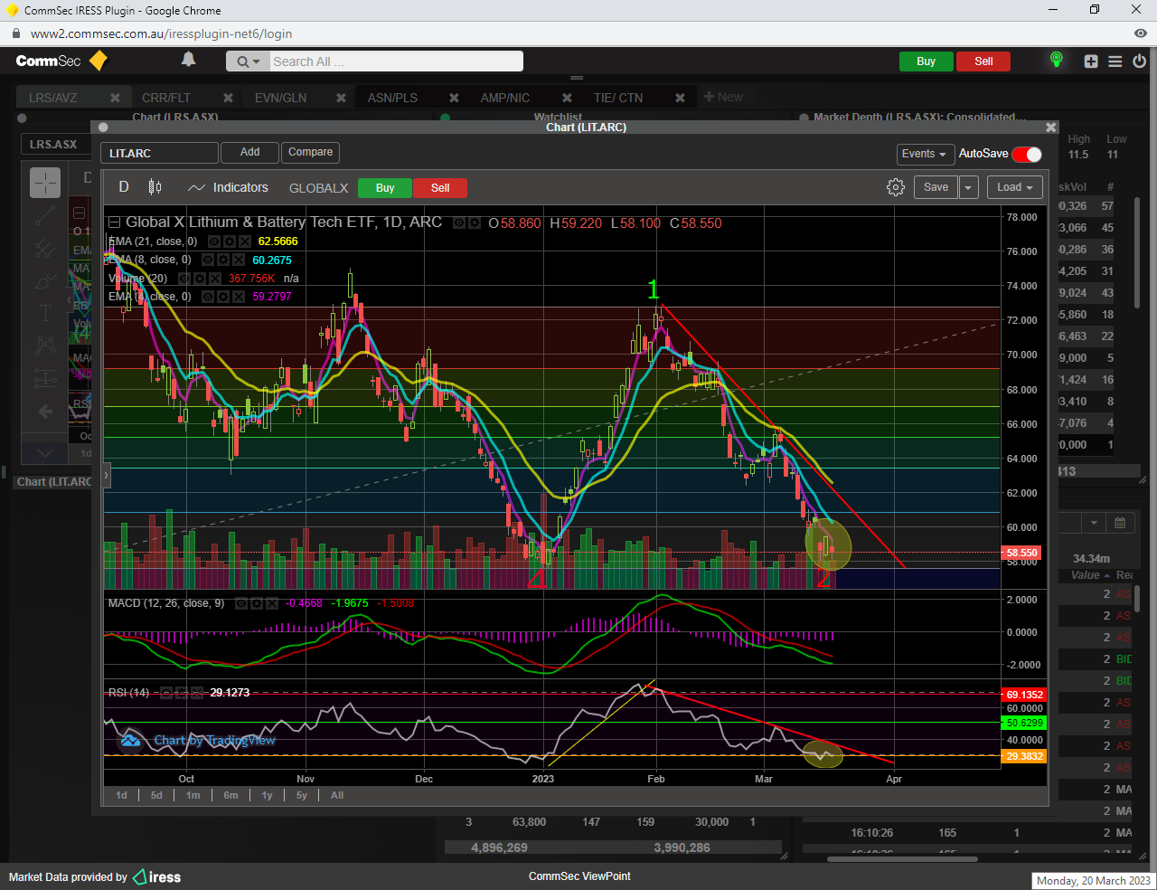Expand the Events dropdown
The width and height of the screenshot is (1157, 890).
pyautogui.click(x=923, y=154)
